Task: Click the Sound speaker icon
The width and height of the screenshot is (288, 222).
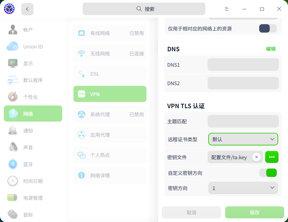Action: [x=13, y=147]
